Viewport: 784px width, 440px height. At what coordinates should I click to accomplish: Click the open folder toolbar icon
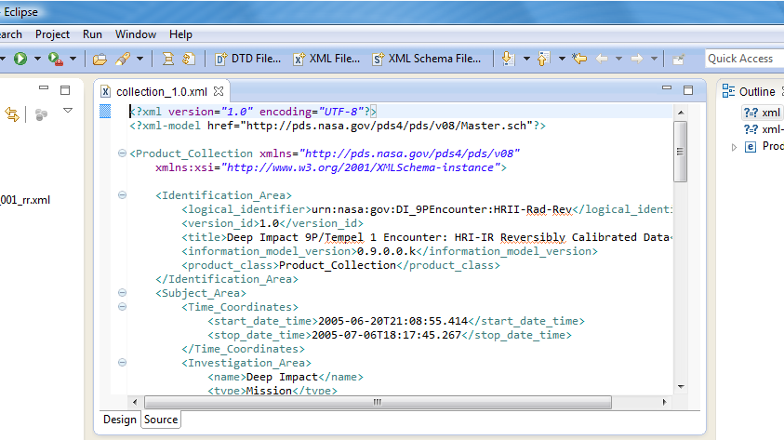100,59
